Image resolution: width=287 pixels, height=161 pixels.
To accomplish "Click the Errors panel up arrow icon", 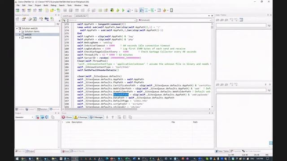I will coord(113,117).
